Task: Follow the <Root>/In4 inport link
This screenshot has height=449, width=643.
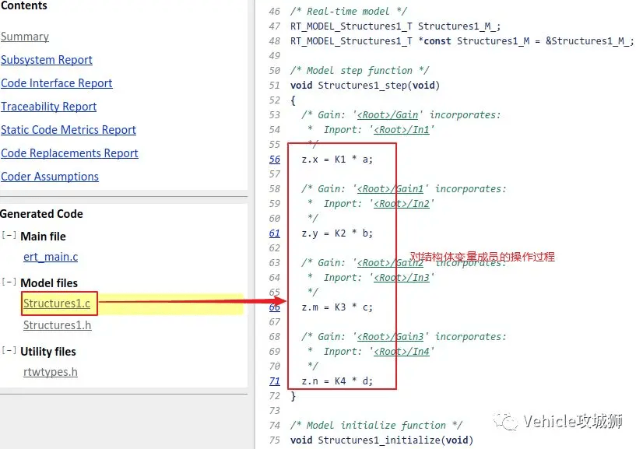Action: (402, 352)
